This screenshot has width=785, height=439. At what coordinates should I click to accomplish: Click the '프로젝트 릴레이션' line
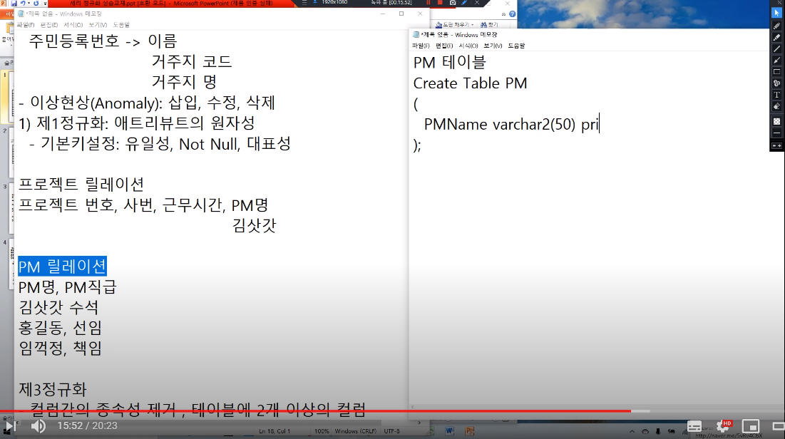(x=81, y=185)
